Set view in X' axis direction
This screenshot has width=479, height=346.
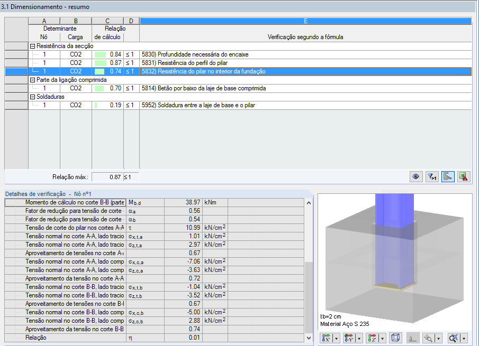tap(326, 338)
